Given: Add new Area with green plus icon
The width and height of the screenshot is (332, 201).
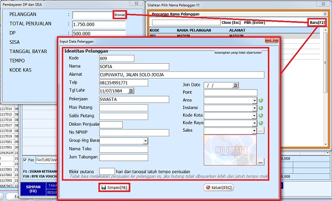Looking at the screenshot, I should (261, 100).
